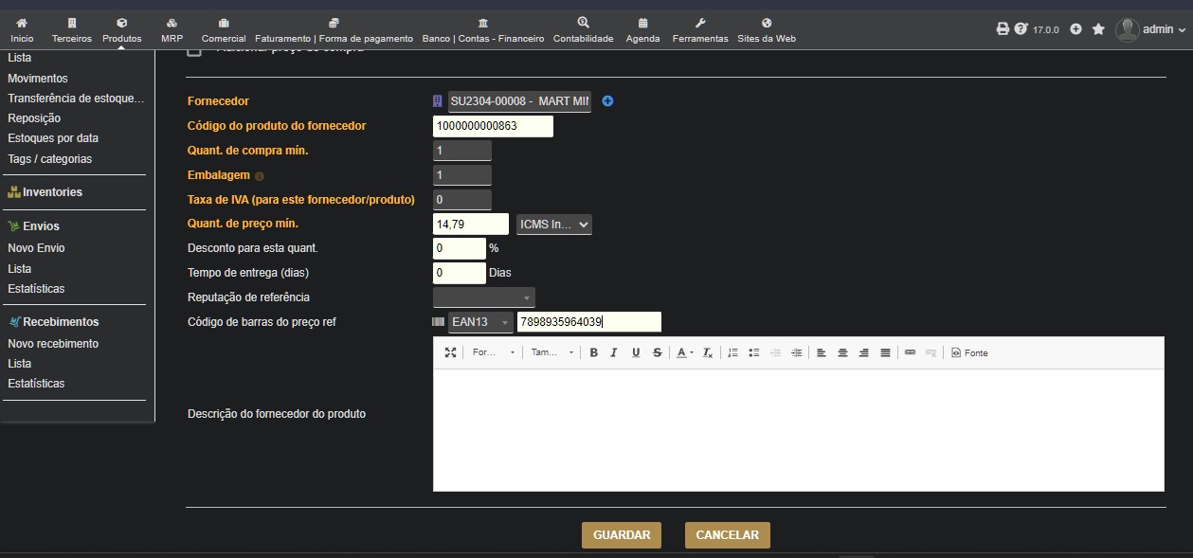Open Tags / categorias sidebar link
This screenshot has width=1193, height=558.
point(50,159)
